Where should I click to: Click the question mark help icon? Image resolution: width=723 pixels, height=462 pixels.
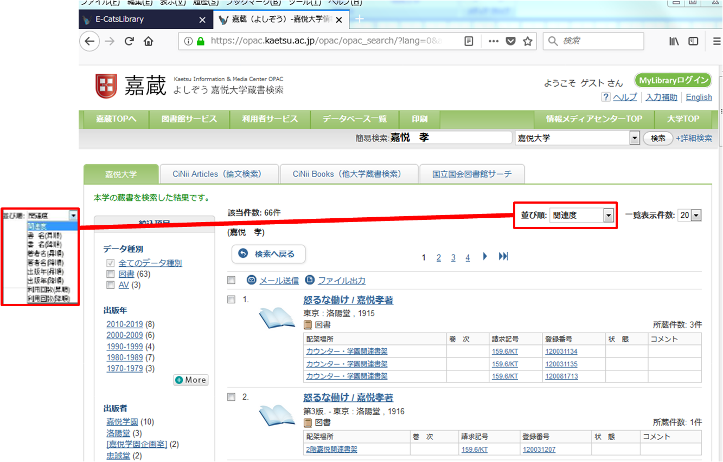(x=606, y=97)
